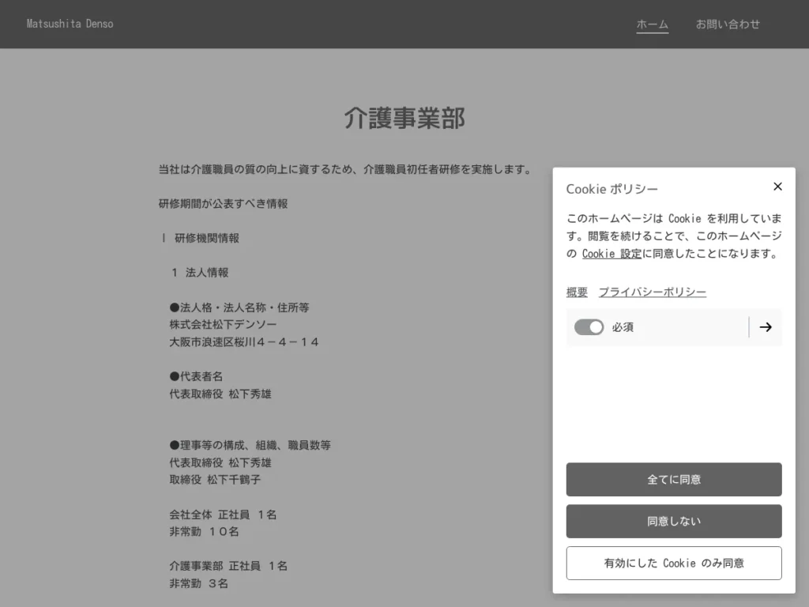Click the text 研修期間が公表すべき情報
Viewport: 809px width, 607px height.
223,204
